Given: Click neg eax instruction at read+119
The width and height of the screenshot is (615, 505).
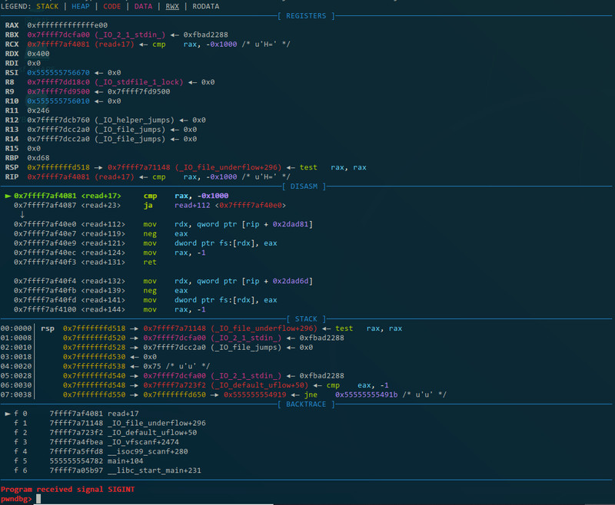Looking at the screenshot, I should click(x=165, y=234).
